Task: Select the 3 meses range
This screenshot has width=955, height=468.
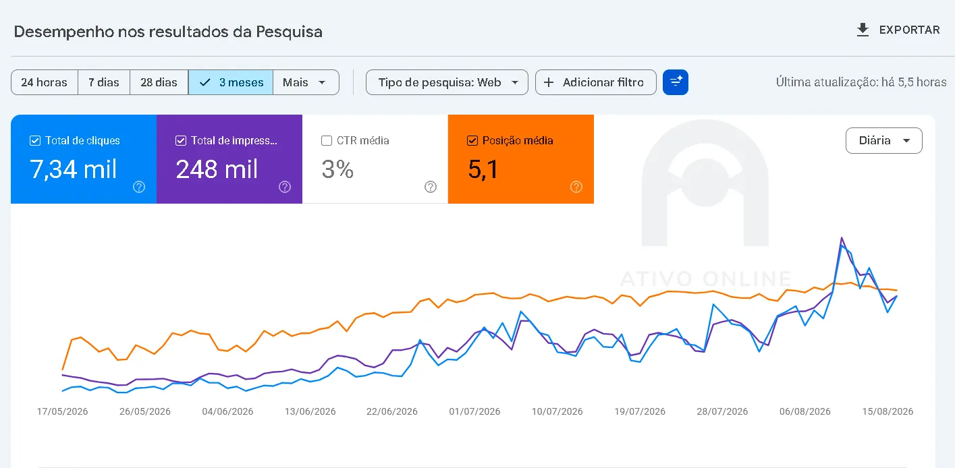Action: (231, 82)
